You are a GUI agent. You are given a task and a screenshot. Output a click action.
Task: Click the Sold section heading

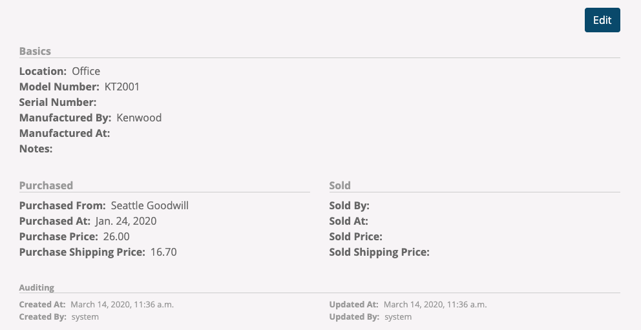(x=340, y=185)
